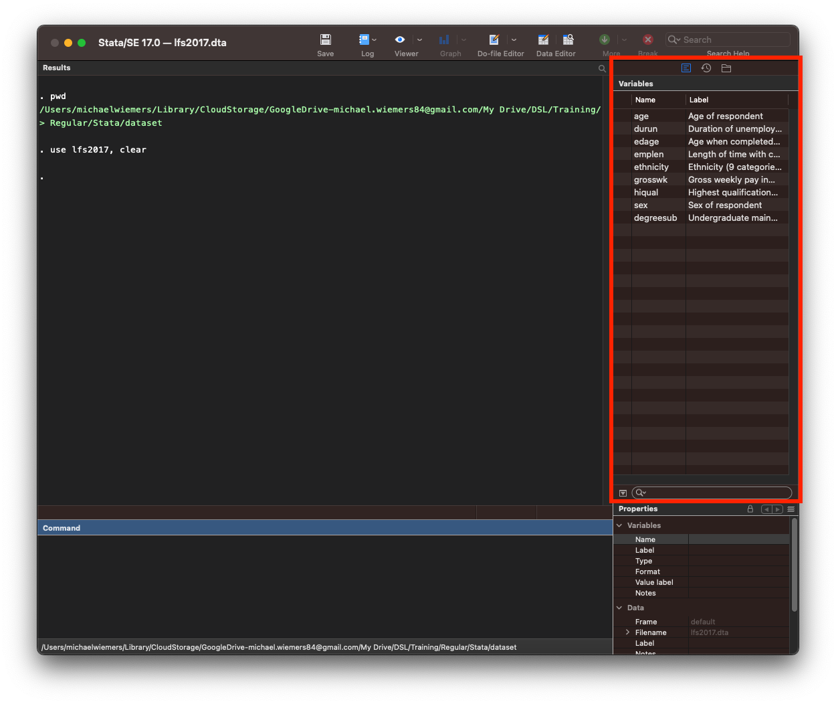Open the Log dropdown arrow
The height and width of the screenshot is (704, 836).
pyautogui.click(x=375, y=40)
